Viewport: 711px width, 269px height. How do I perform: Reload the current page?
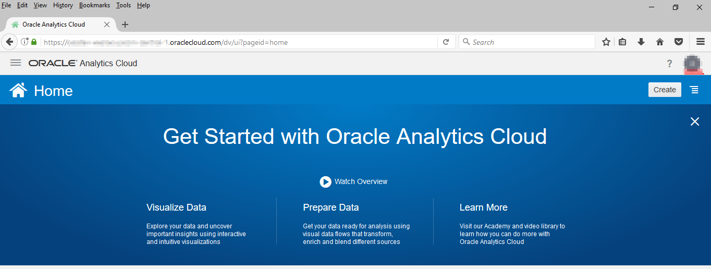point(446,42)
